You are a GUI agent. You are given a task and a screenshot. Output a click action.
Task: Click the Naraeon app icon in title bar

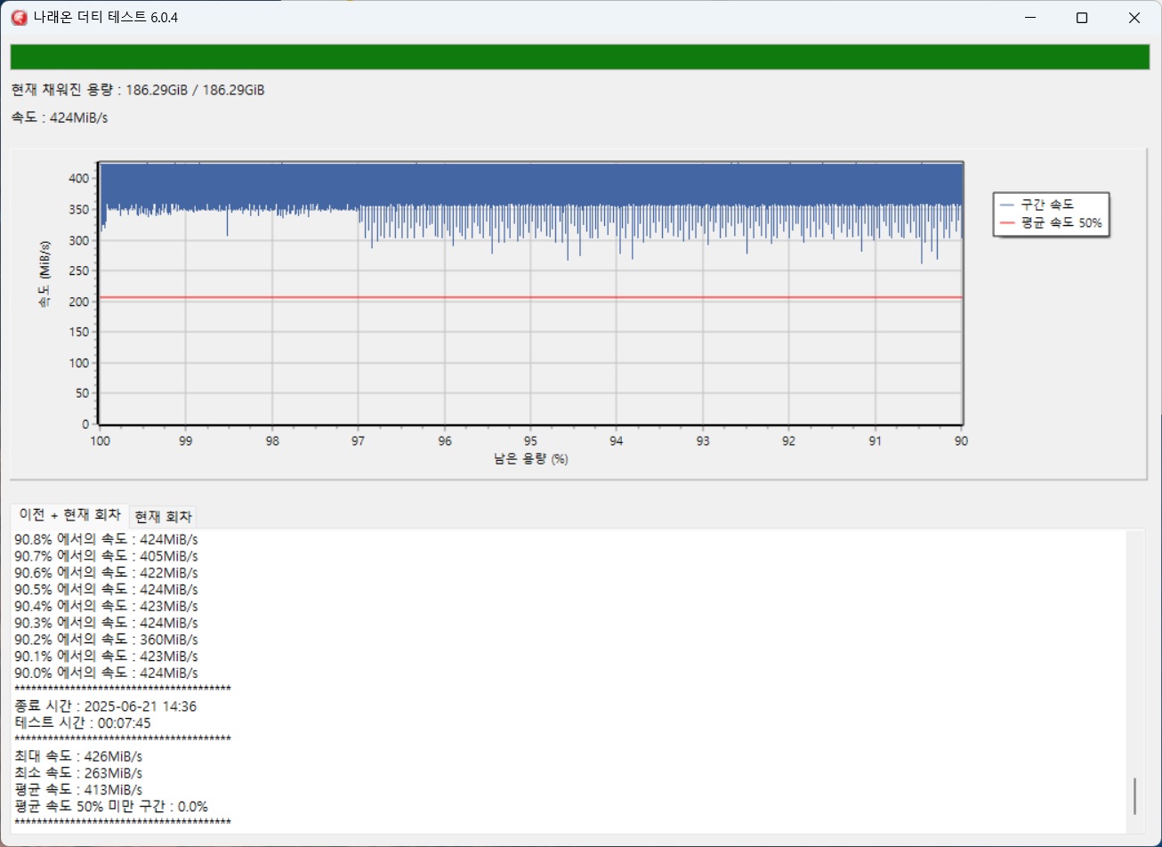[19, 18]
